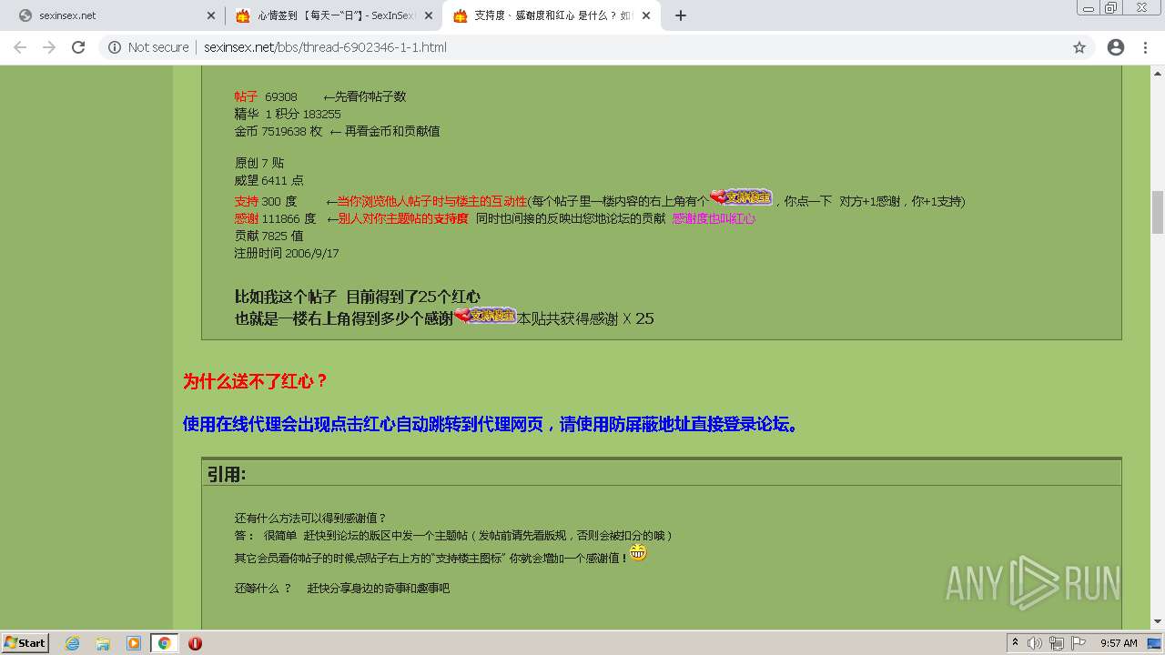Click the 威望 6411 点 line

(269, 180)
